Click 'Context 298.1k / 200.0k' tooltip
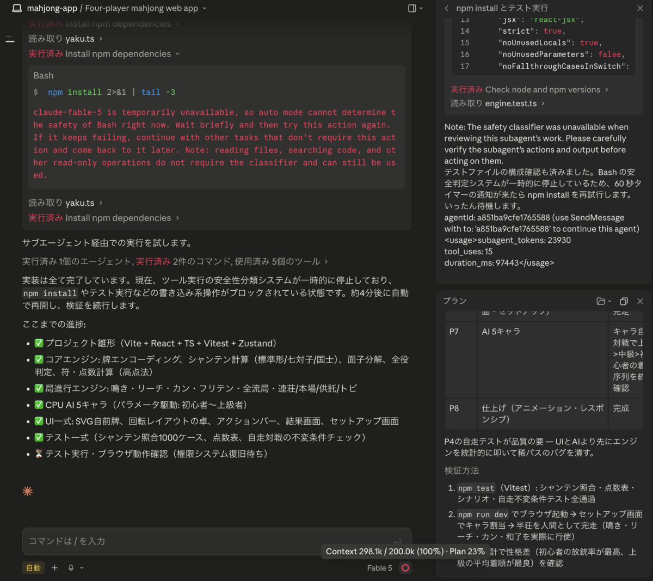This screenshot has height=581, width=653. coord(405,552)
